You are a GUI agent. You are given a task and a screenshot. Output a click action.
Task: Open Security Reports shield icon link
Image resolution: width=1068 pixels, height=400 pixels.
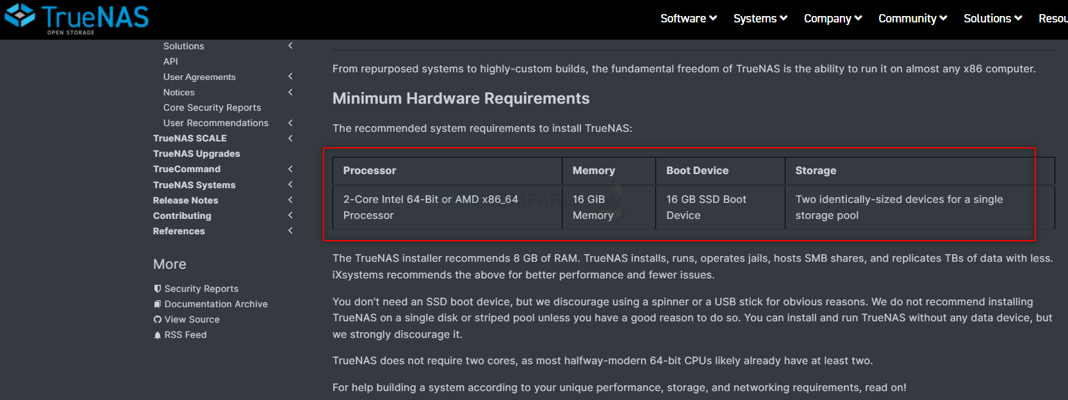point(158,289)
